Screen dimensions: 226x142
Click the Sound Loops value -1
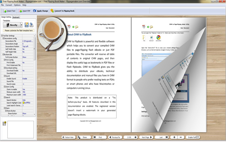point(28,84)
